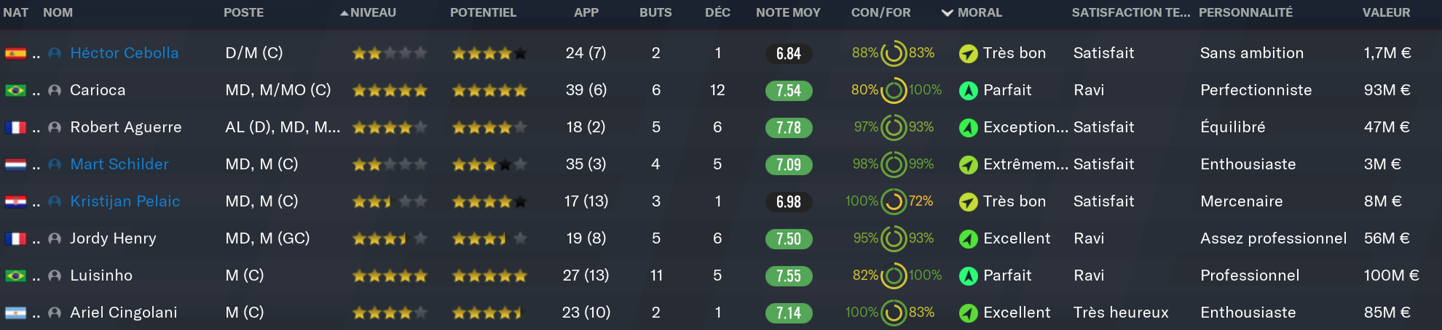Image resolution: width=1442 pixels, height=330 pixels.
Task: Click Argentina flag beside Ariel Cingolani
Action: pos(15,313)
